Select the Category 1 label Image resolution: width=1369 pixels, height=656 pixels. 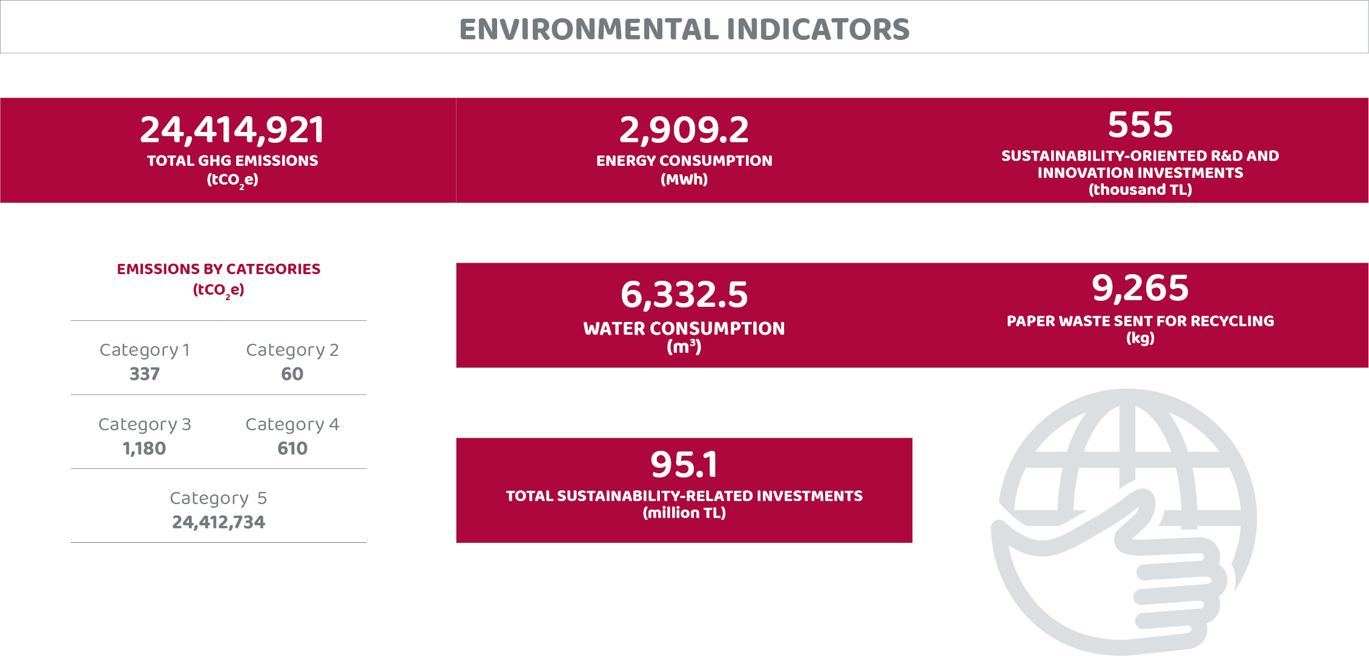(x=145, y=350)
